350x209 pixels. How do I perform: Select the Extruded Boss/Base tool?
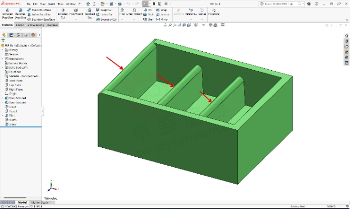[7, 14]
